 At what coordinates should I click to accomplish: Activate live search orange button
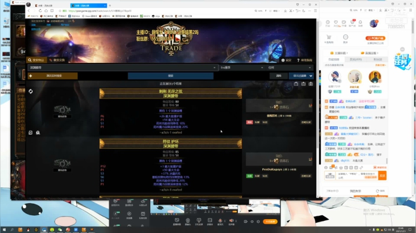(x=53, y=76)
